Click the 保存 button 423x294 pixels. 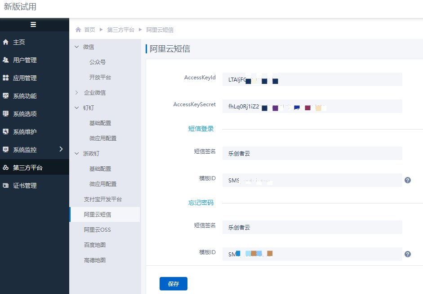(x=173, y=284)
